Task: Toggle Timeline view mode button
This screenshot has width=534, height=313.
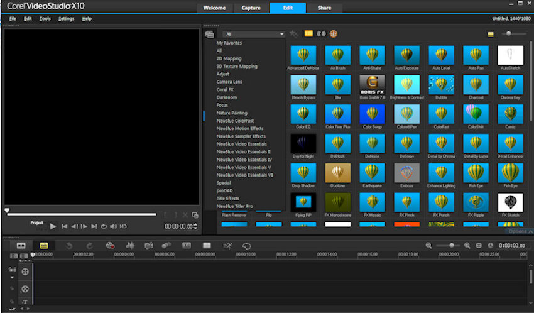Action: click(x=44, y=245)
